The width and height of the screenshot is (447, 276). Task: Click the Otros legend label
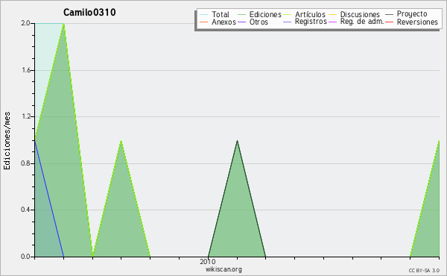point(259,22)
